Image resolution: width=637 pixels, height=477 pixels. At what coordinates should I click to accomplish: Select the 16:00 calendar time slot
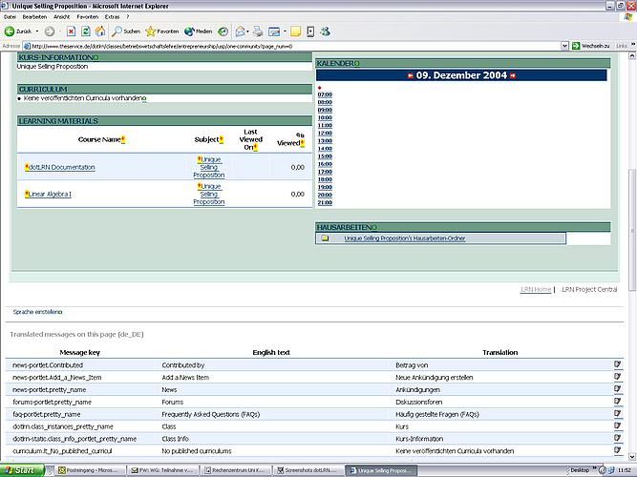click(325, 164)
